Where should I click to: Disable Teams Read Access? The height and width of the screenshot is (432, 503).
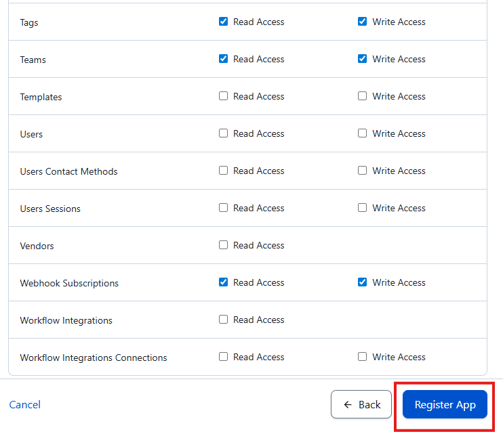click(224, 59)
